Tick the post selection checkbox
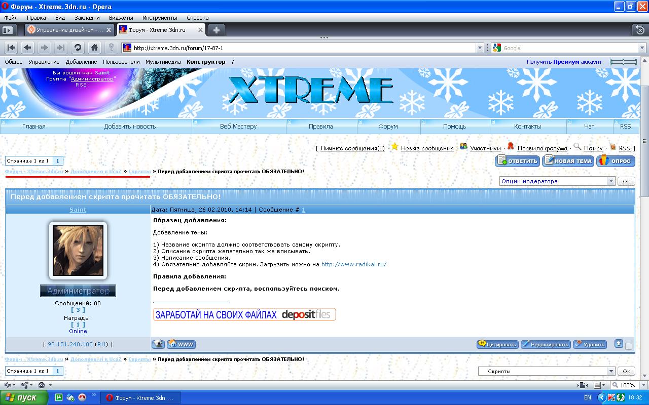The height and width of the screenshot is (405, 649). tap(629, 346)
